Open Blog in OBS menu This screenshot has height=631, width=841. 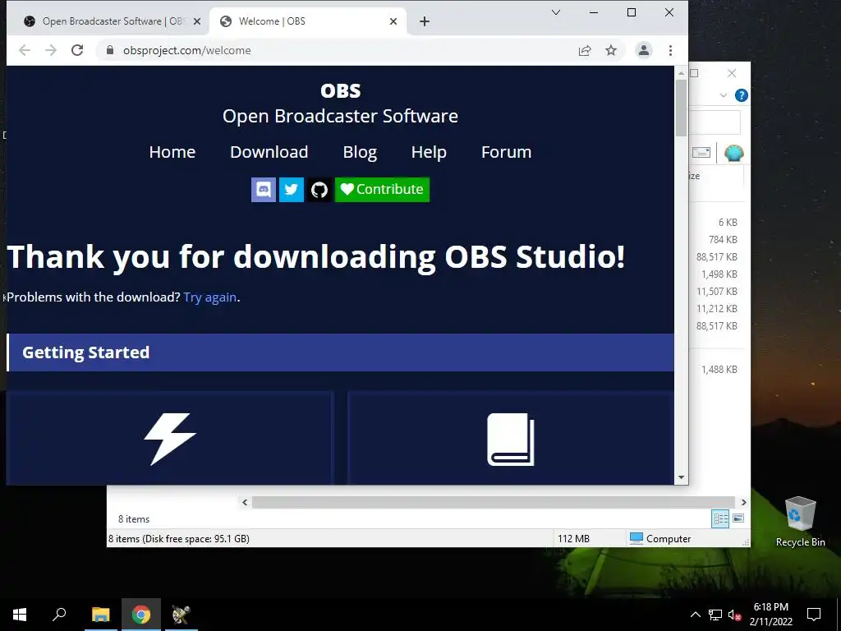[x=360, y=152]
